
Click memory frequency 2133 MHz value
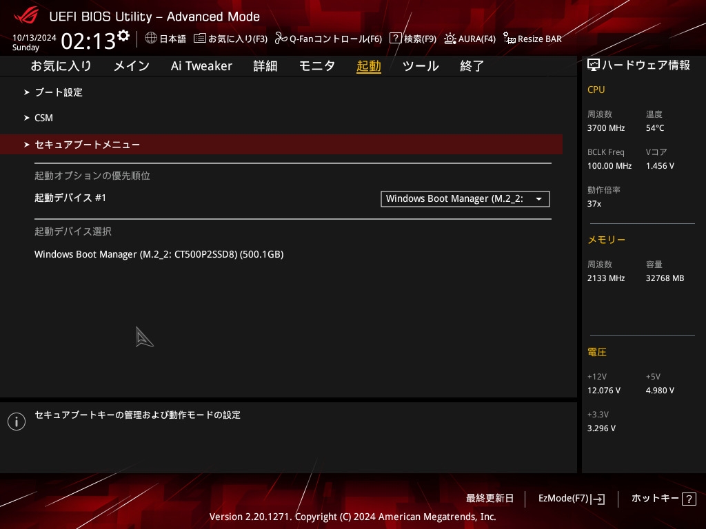click(x=605, y=278)
